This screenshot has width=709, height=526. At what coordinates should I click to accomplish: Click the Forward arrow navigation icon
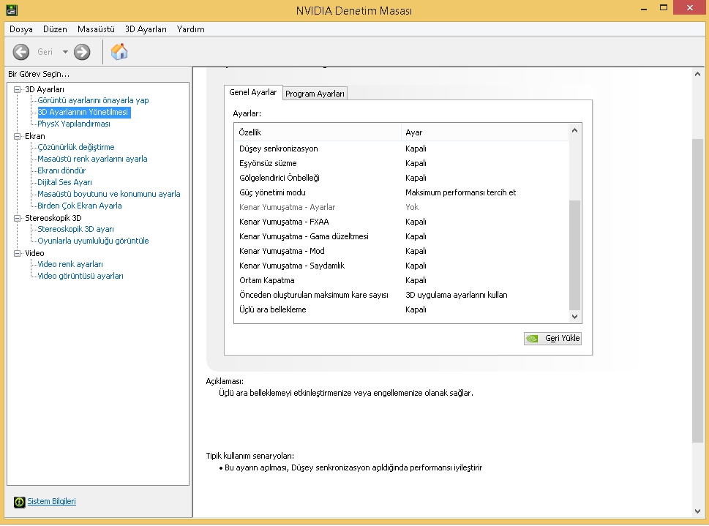click(x=82, y=52)
